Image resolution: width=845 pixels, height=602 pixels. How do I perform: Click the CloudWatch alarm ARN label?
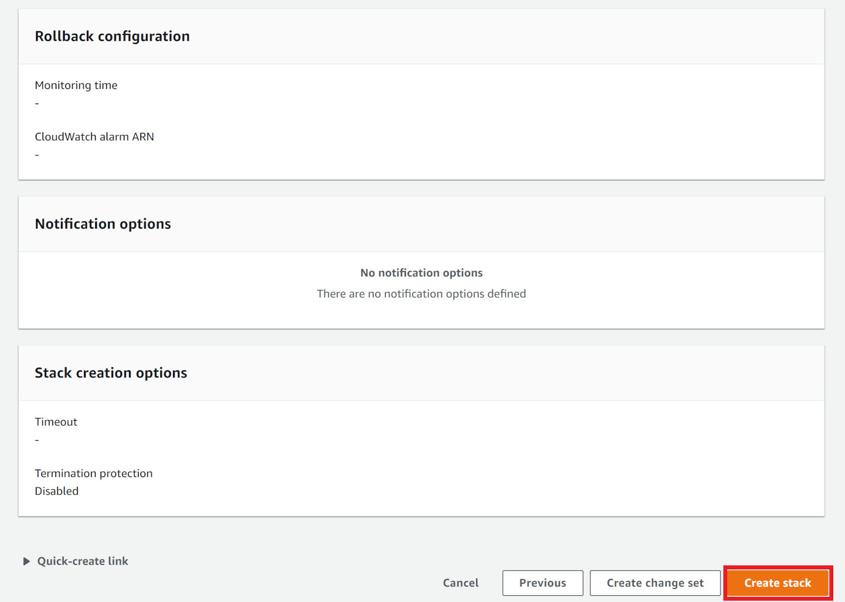coord(95,136)
